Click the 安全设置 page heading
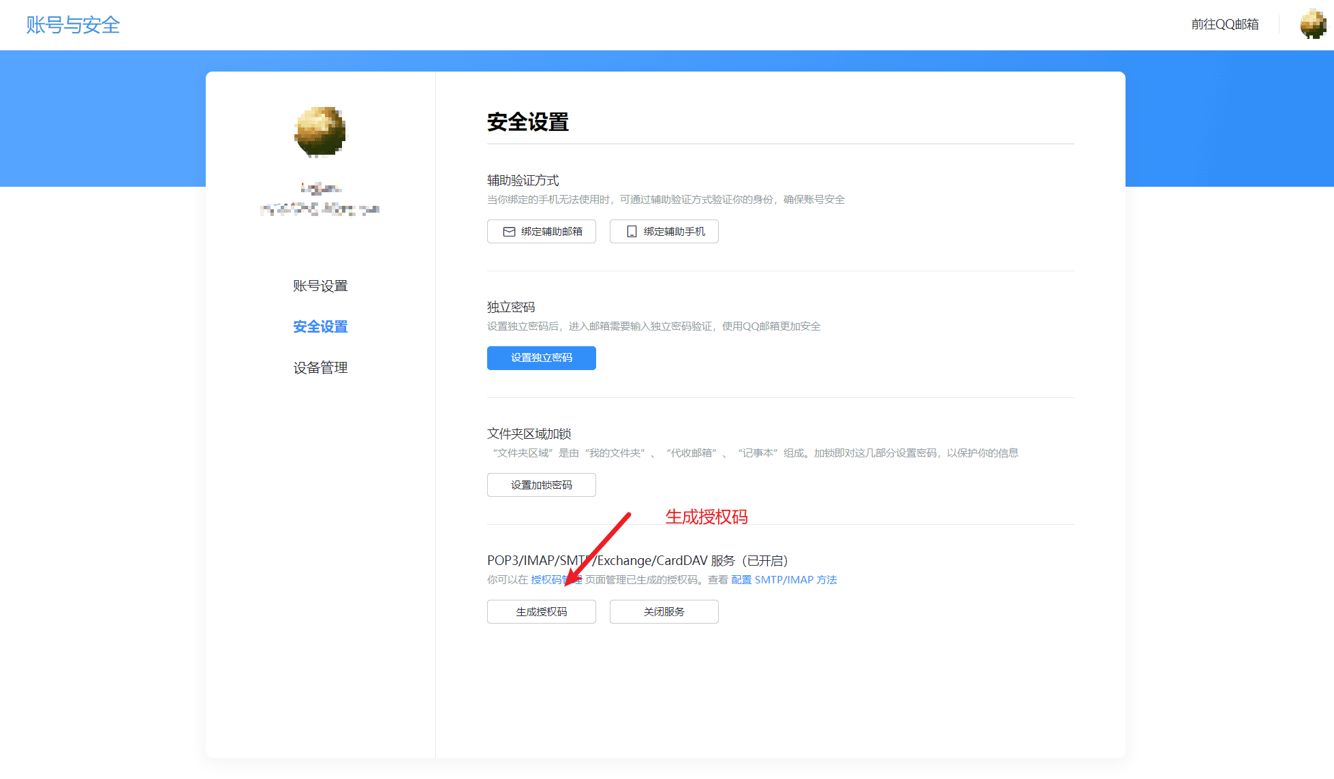The height and width of the screenshot is (779, 1334). [527, 123]
